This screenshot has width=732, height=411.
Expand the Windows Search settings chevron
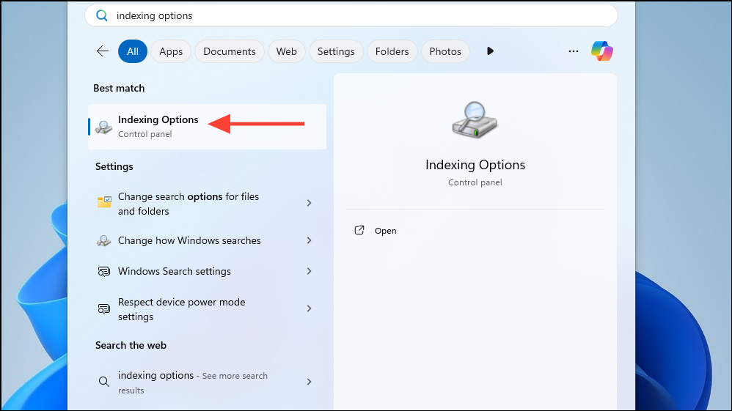[309, 271]
